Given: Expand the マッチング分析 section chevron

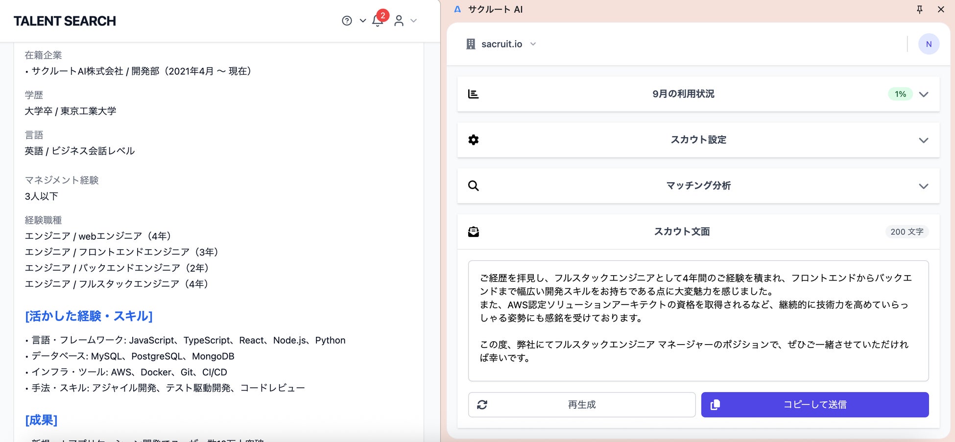Looking at the screenshot, I should 924,186.
